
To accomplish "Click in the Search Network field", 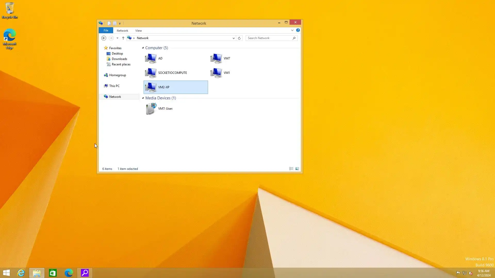I will click(x=269, y=38).
